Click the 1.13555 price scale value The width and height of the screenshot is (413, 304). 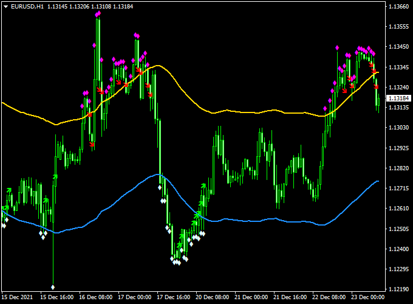(x=399, y=27)
